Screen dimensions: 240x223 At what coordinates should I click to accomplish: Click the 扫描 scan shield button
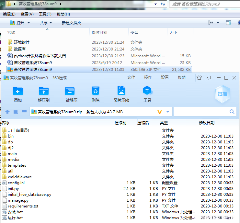(223, 94)
